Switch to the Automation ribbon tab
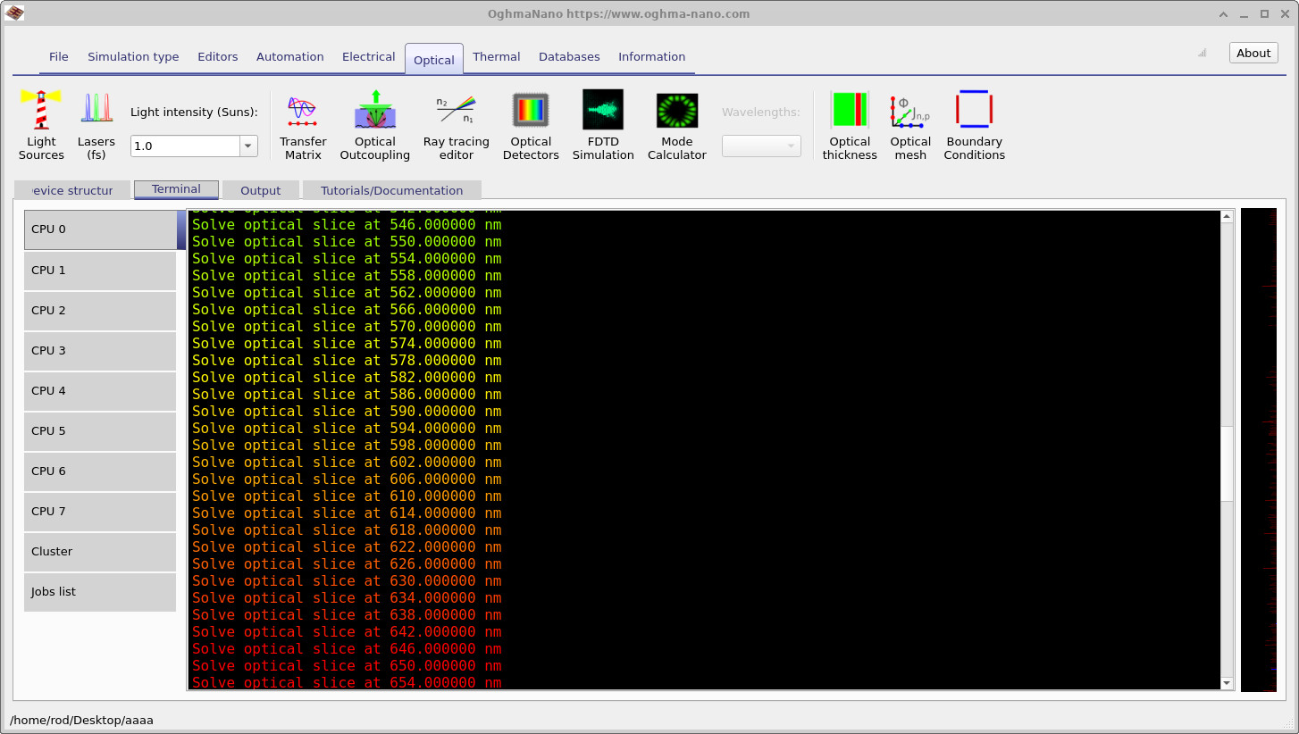The height and width of the screenshot is (734, 1299). coord(290,56)
